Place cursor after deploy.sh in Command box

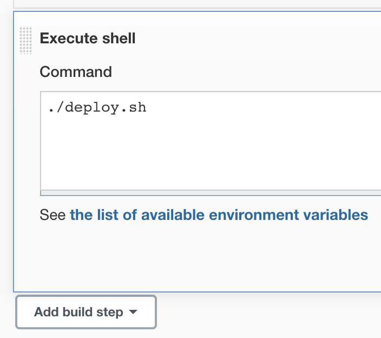pos(147,107)
